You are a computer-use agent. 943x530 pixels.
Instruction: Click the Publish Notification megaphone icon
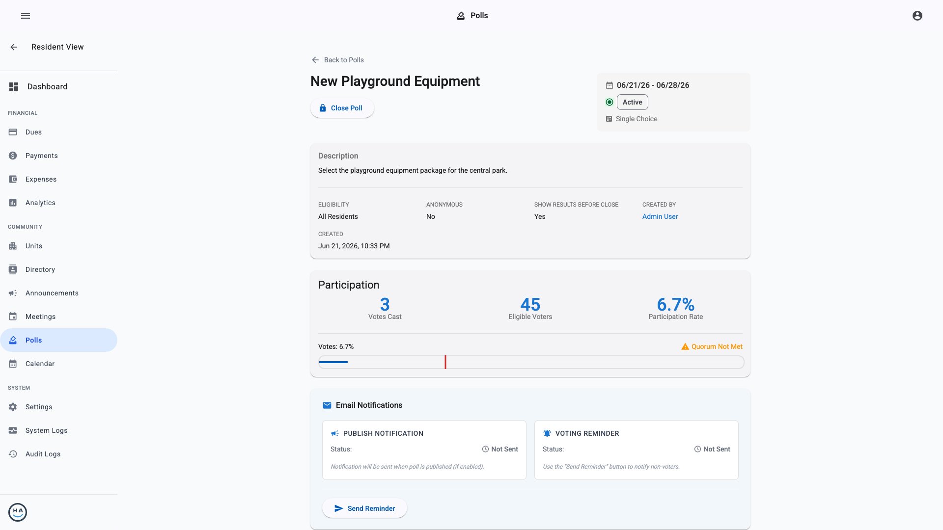335,433
